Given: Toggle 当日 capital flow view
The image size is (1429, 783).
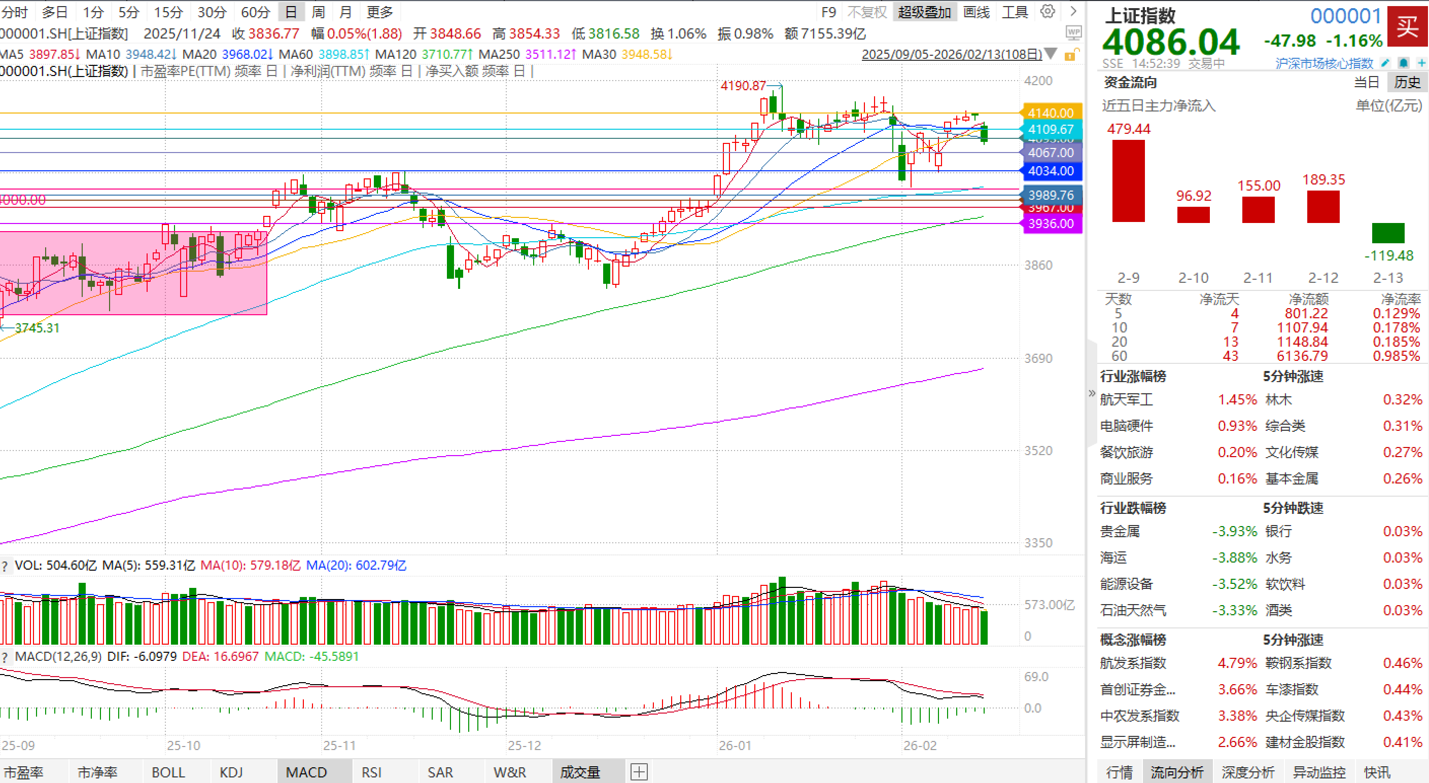Looking at the screenshot, I should (1366, 83).
